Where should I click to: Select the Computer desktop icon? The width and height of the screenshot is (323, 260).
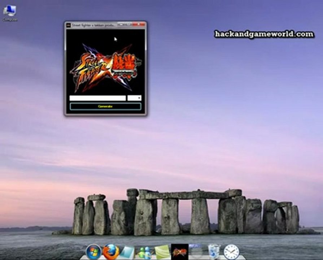[x=10, y=13]
